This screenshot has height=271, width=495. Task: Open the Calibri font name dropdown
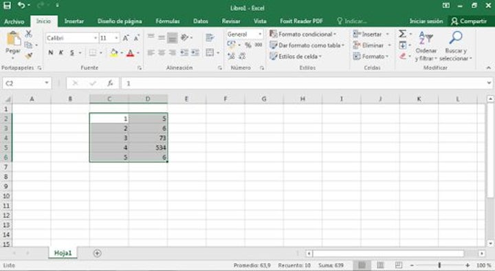tap(96, 39)
